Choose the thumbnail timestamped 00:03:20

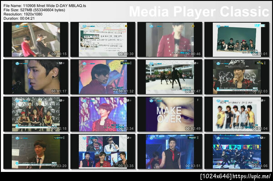click(35, 151)
